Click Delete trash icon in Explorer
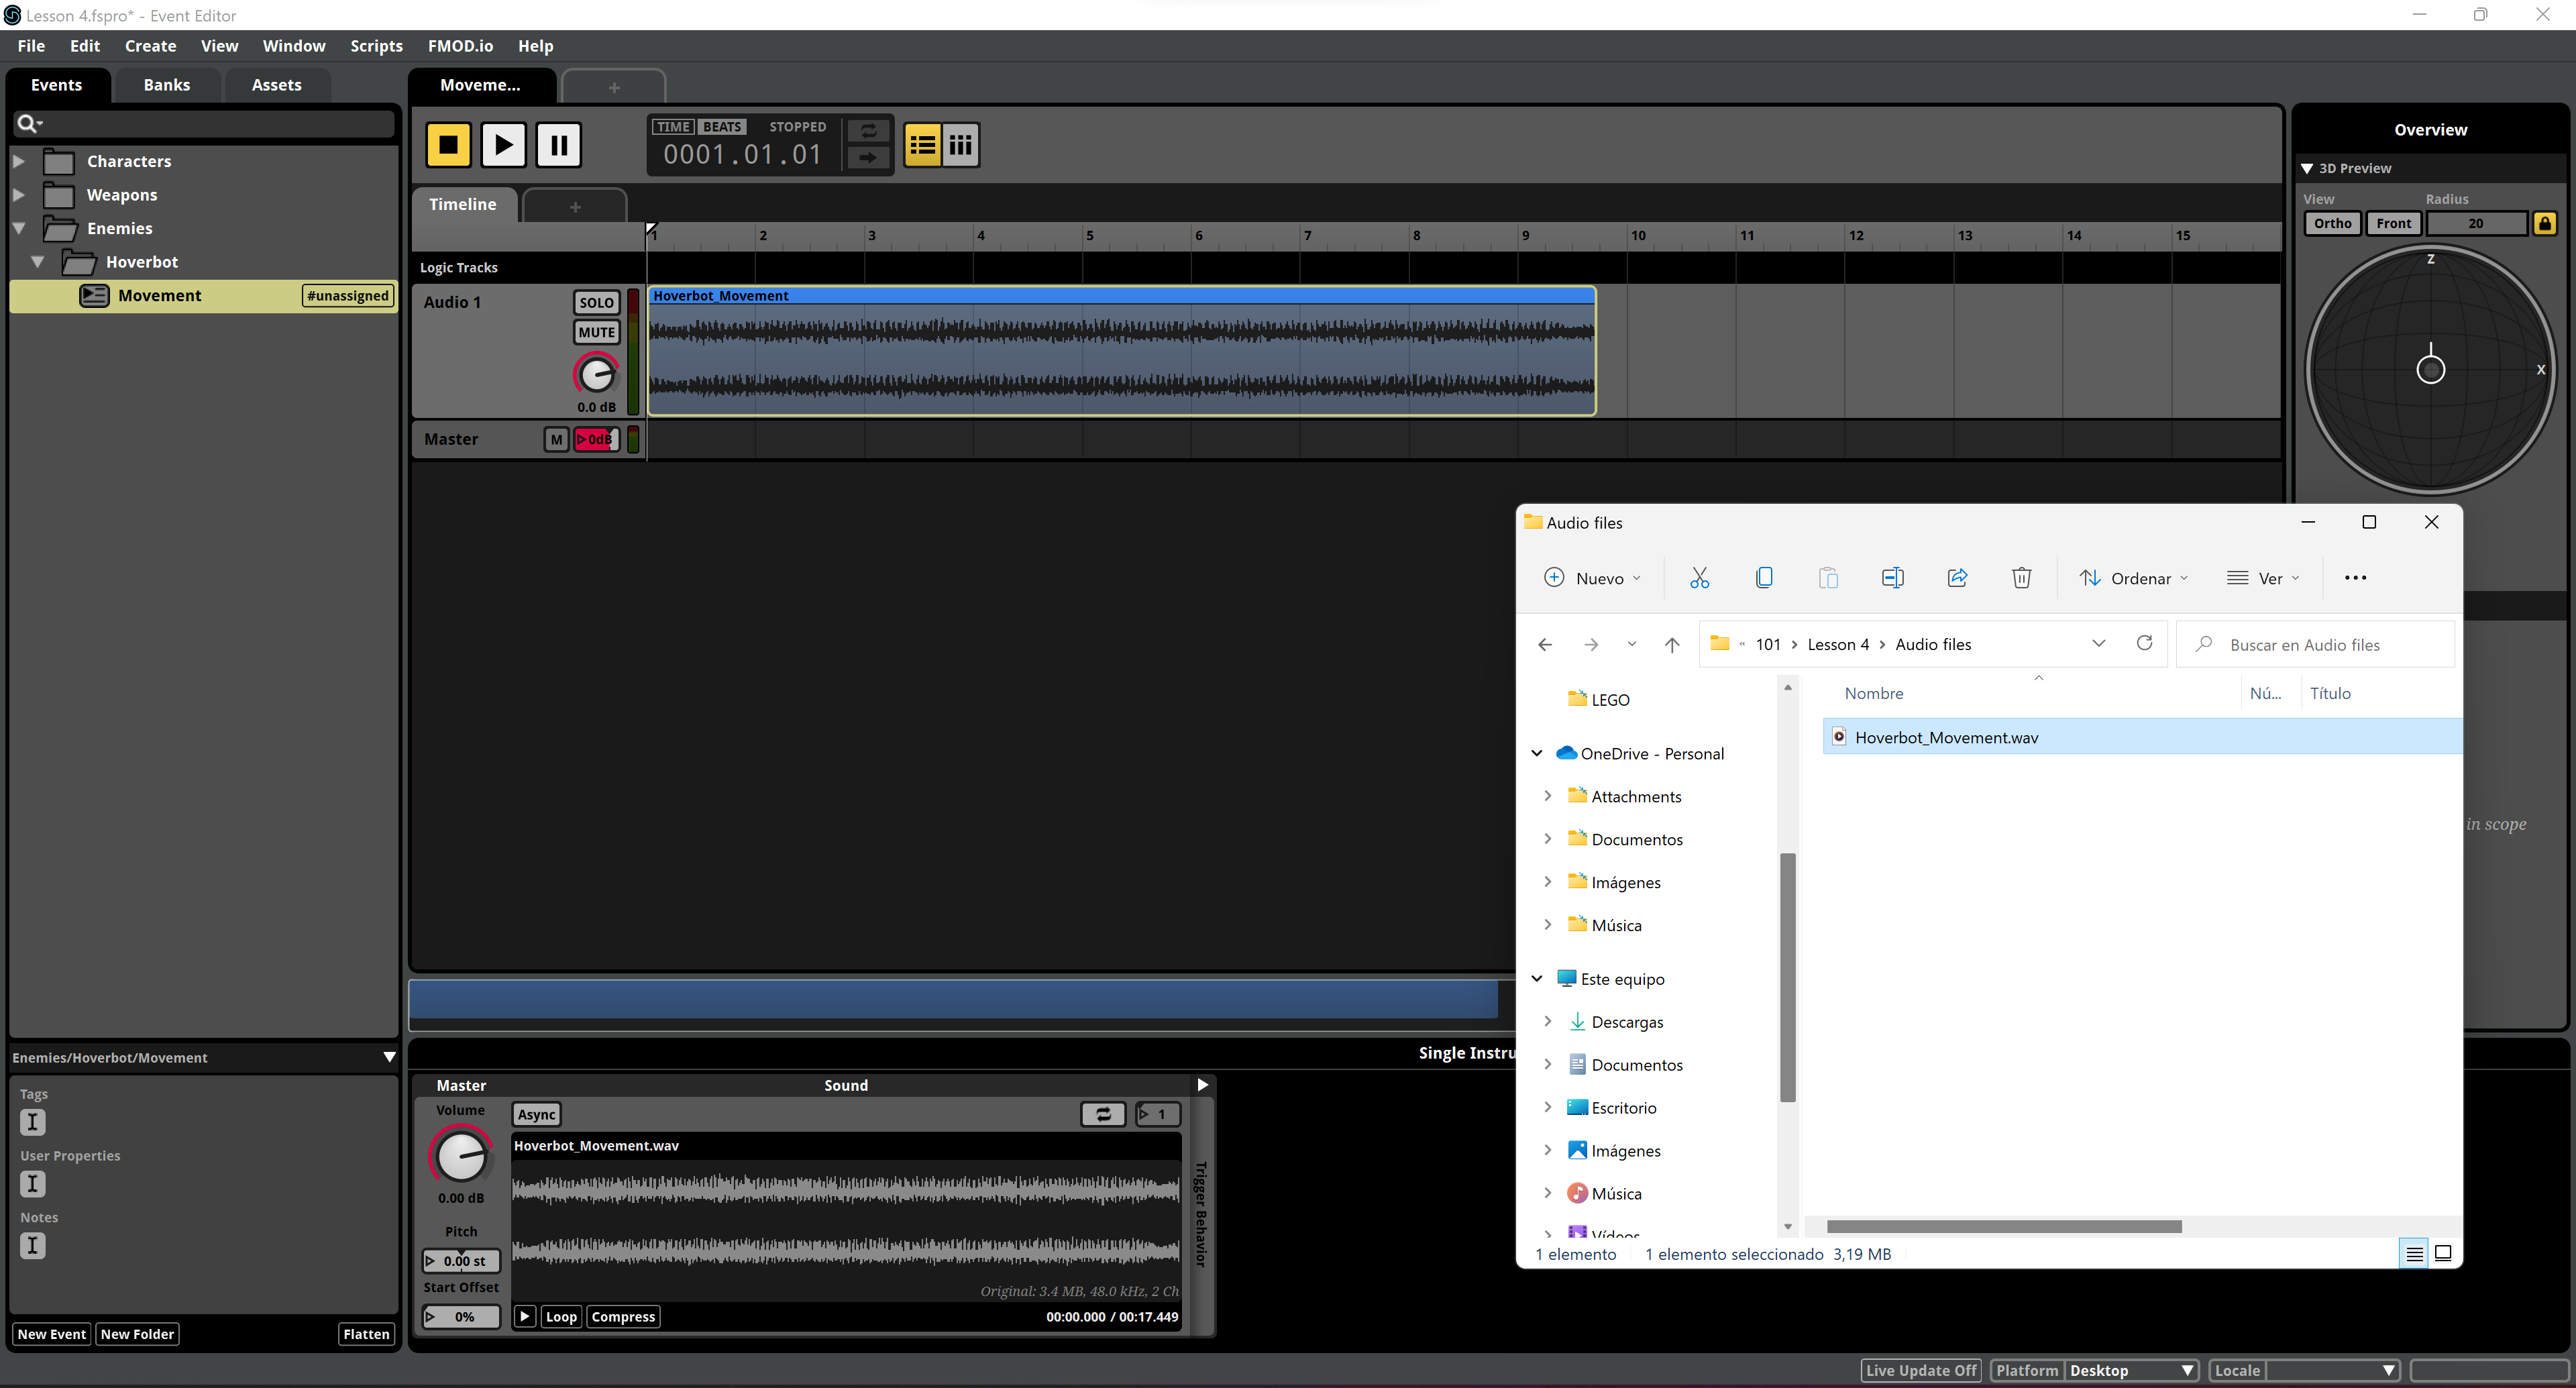The width and height of the screenshot is (2576, 1388). tap(2021, 578)
